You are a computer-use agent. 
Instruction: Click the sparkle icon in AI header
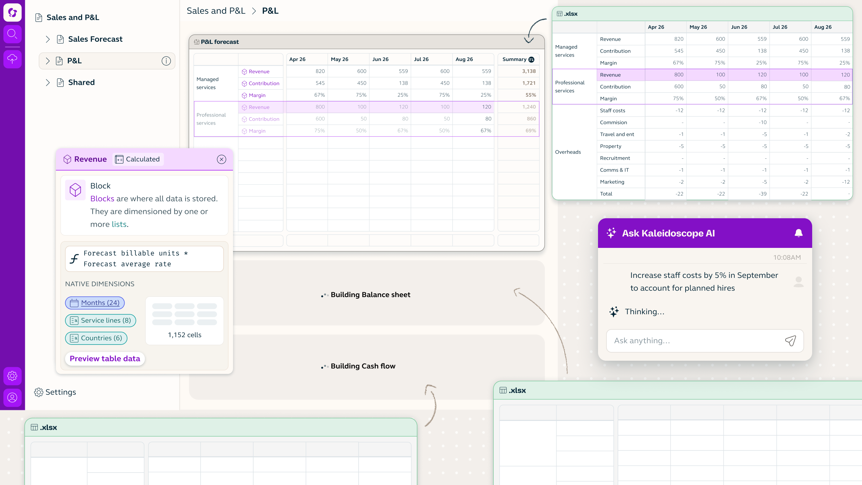click(611, 233)
